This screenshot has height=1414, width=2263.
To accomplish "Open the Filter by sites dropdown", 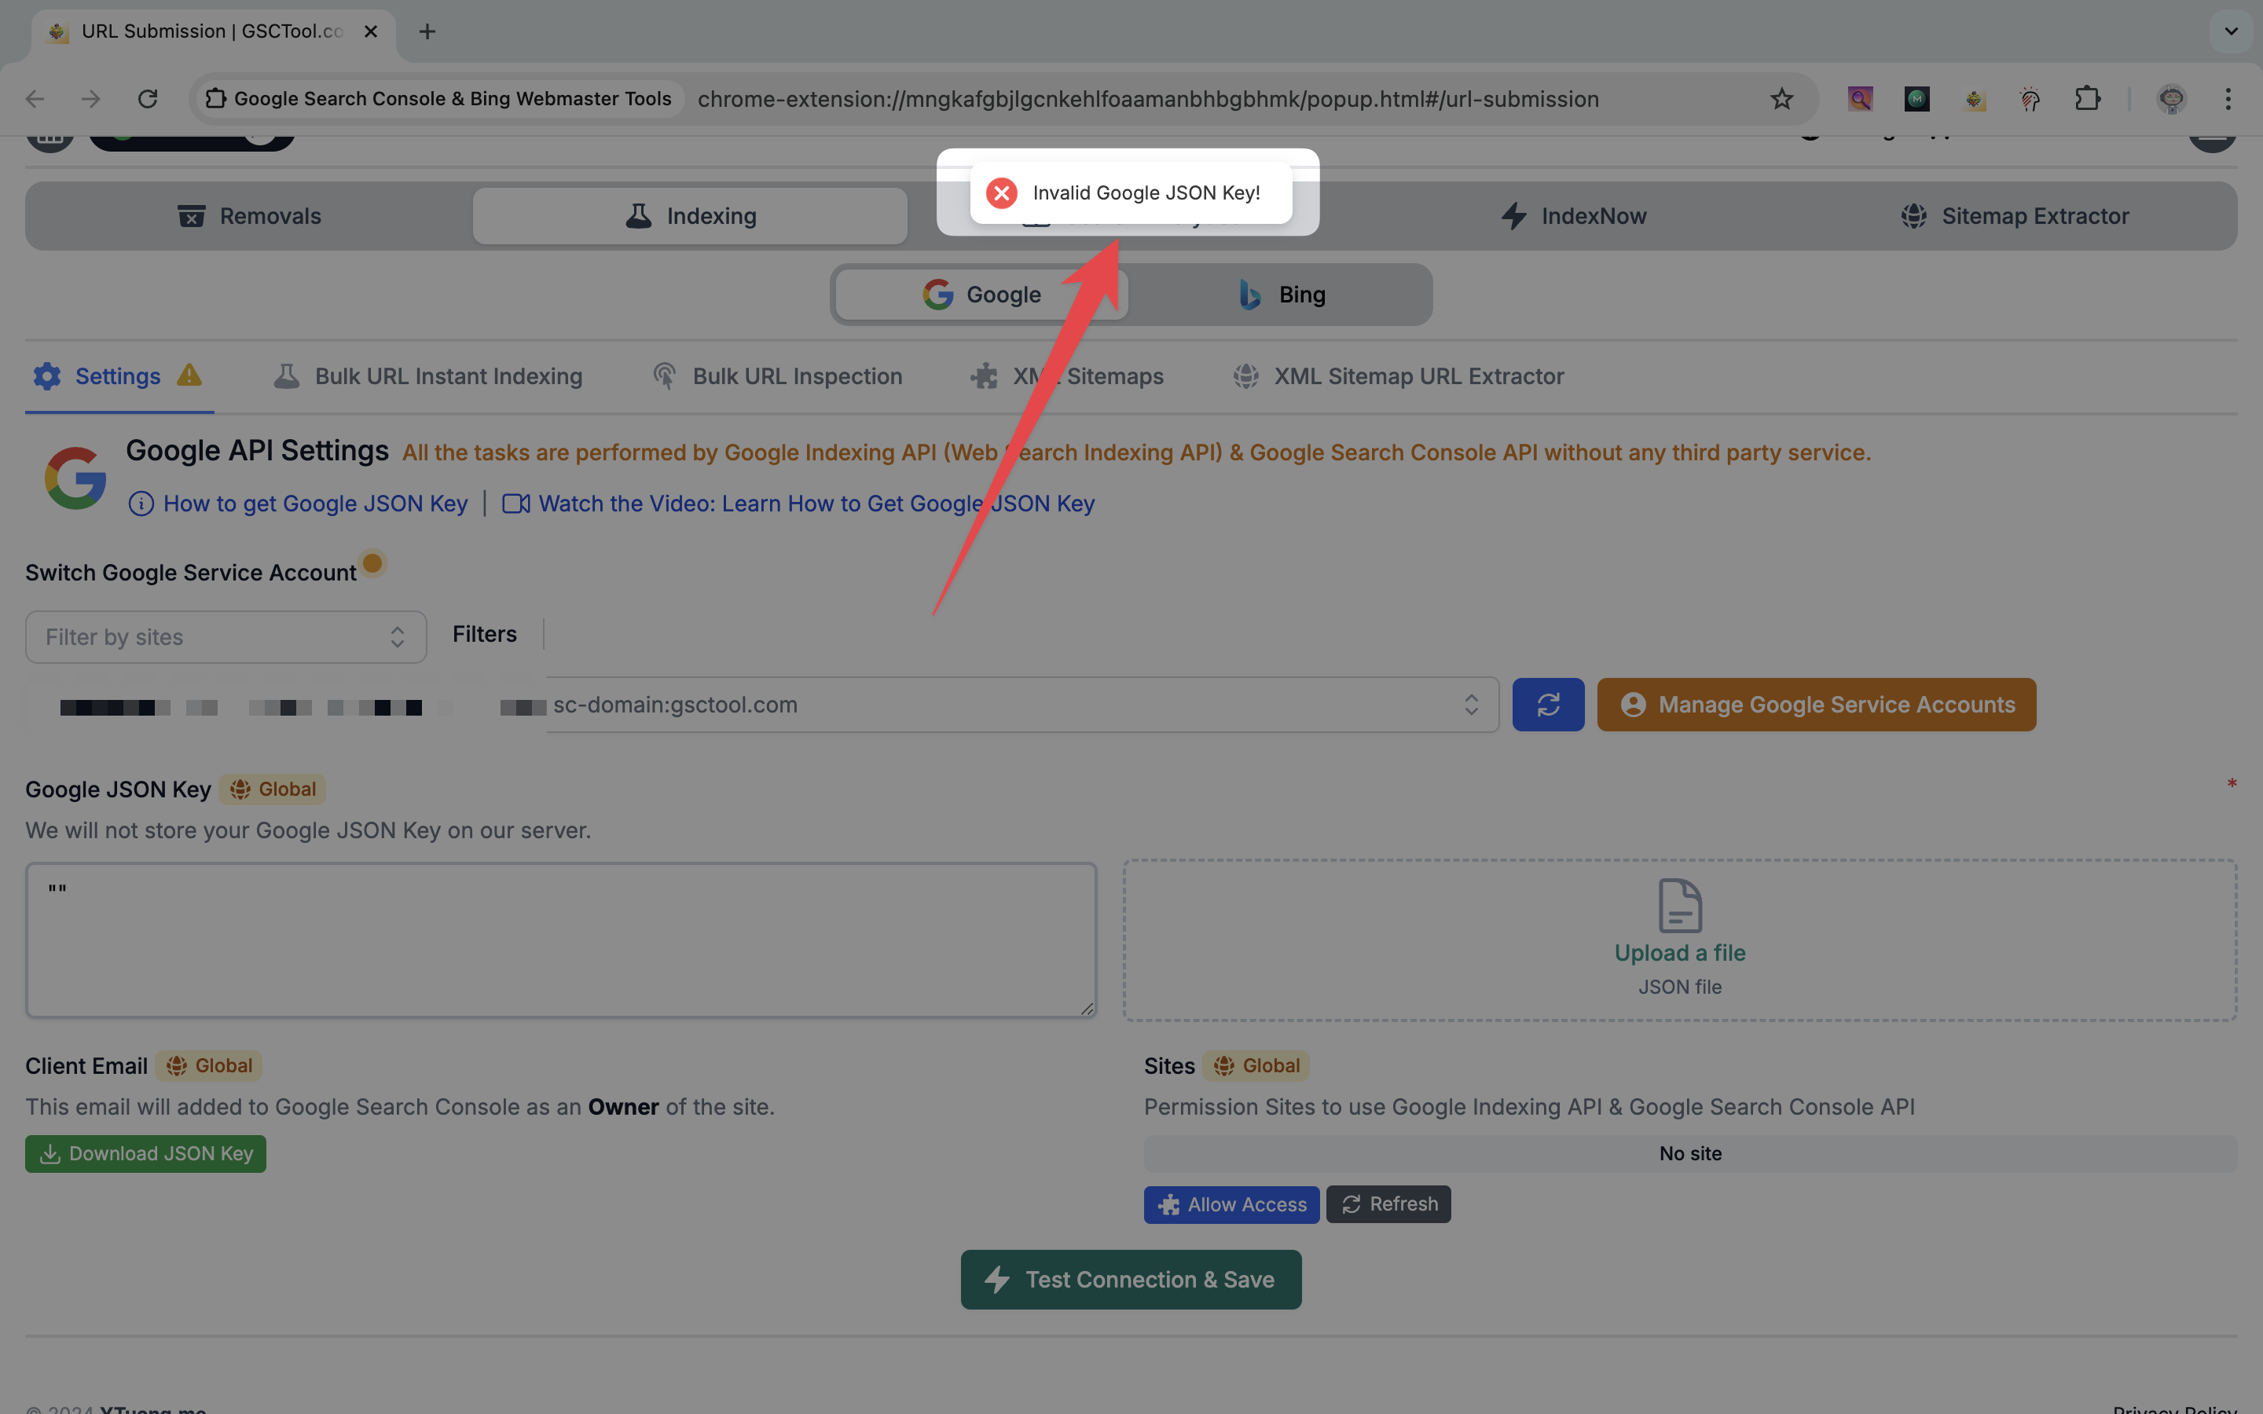I will coord(225,637).
